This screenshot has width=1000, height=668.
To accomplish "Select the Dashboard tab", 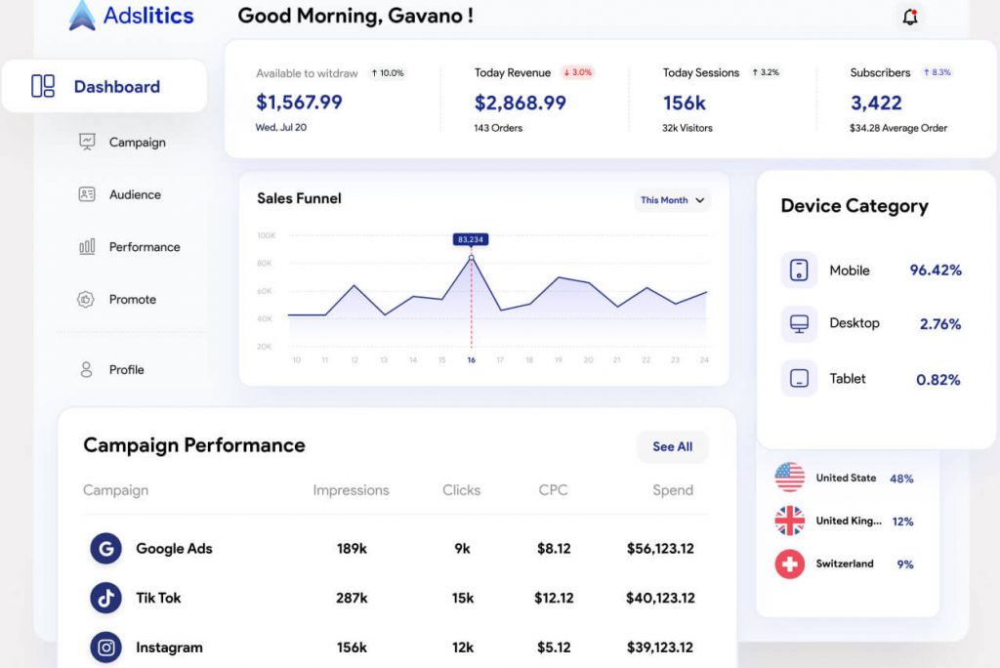I will 104,86.
